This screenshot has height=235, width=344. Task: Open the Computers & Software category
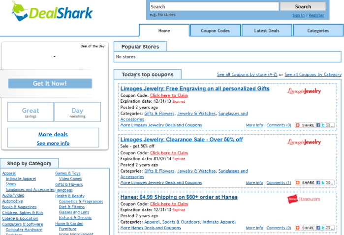click(23, 224)
